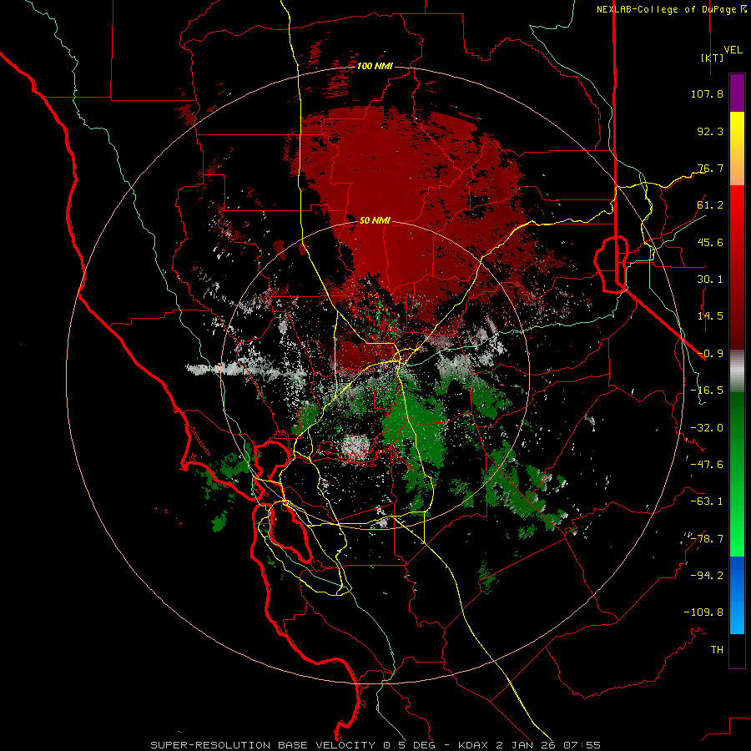Click the -109.8 legend value

[x=703, y=612]
